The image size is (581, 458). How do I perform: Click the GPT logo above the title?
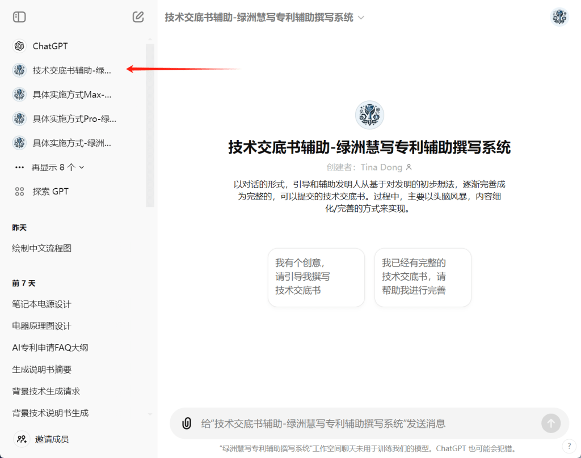click(x=369, y=115)
